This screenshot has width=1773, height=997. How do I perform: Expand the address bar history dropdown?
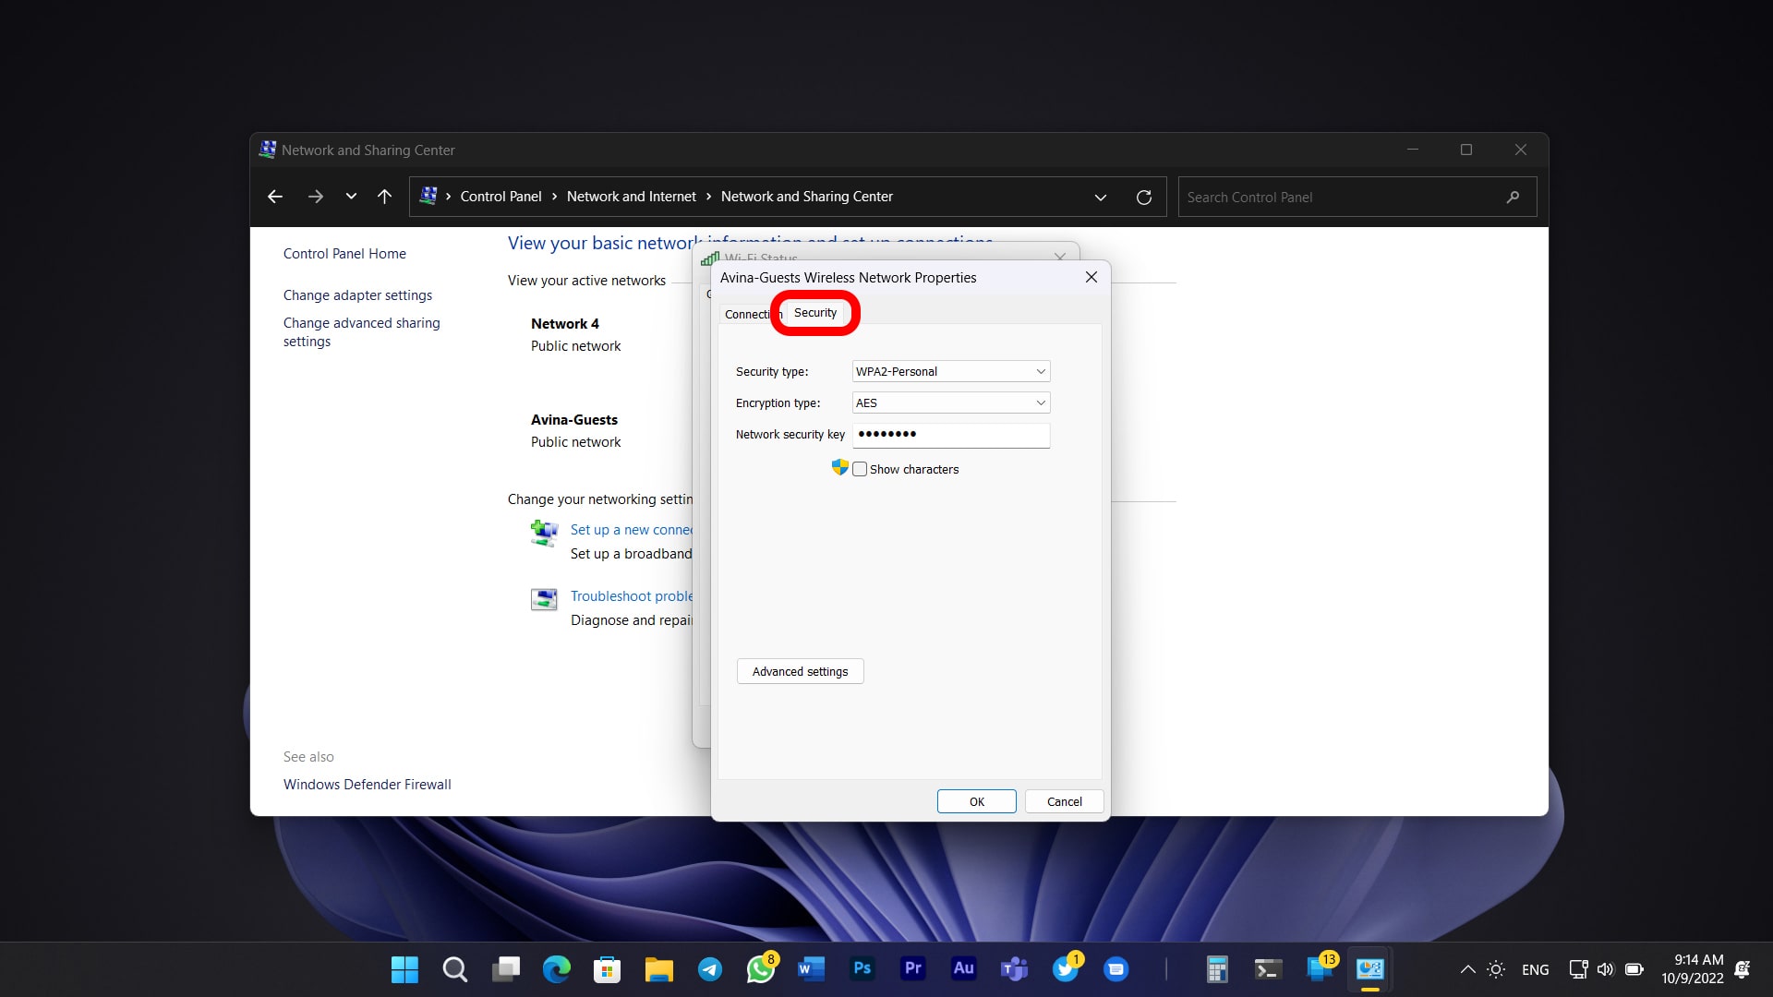1100,198
